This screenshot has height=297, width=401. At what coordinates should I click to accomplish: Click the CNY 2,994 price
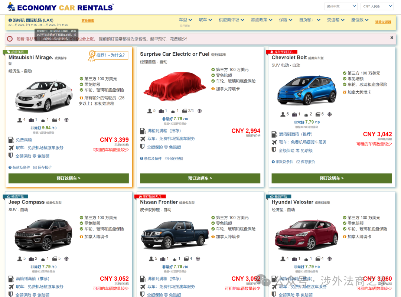(x=246, y=131)
